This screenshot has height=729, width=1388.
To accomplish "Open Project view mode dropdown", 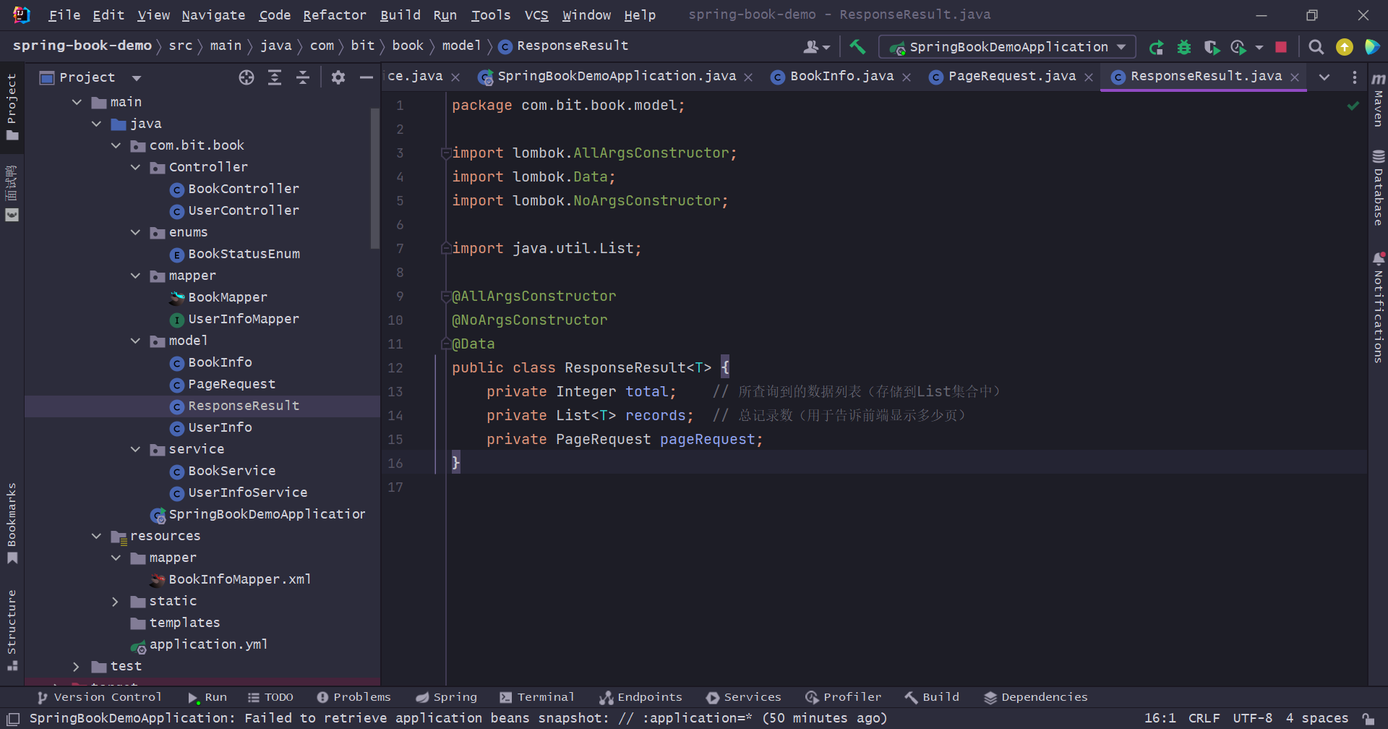I will 137,78.
